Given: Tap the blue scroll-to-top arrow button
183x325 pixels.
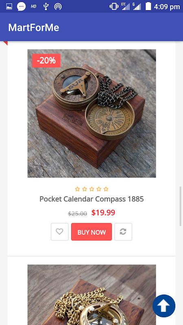Looking at the screenshot, I should (x=164, y=306).
